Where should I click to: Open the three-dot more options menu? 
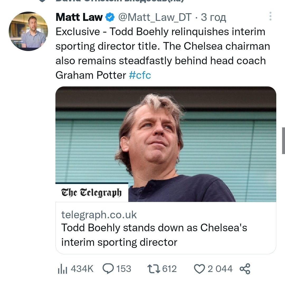click(270, 16)
